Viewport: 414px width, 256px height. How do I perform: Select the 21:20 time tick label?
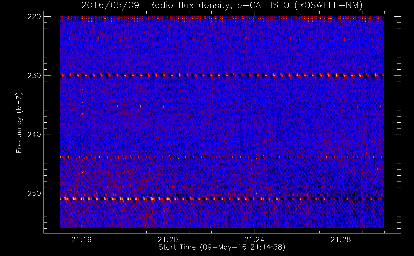coord(168,240)
